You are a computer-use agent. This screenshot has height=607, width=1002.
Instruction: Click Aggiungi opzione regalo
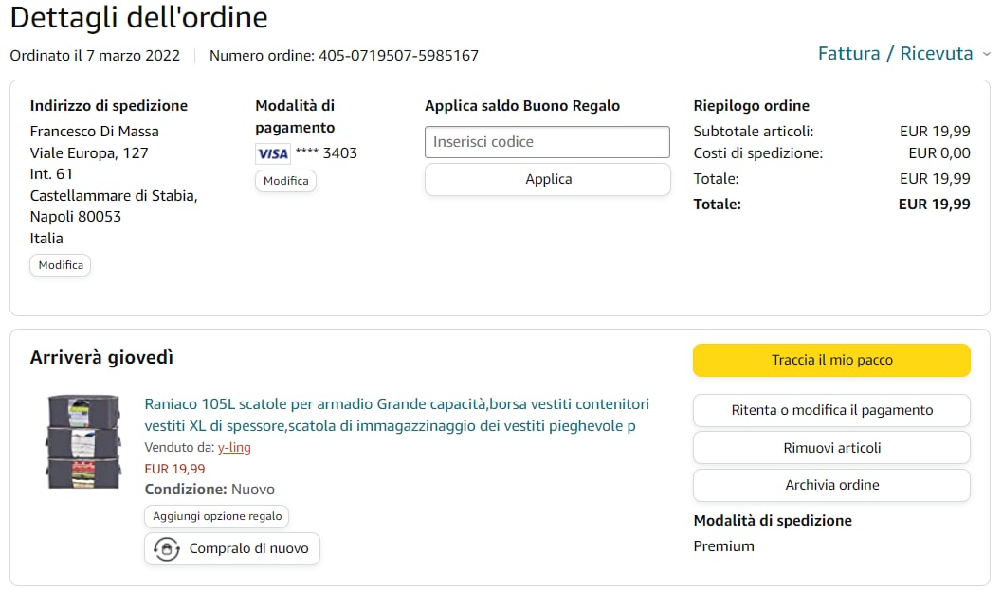coord(217,516)
